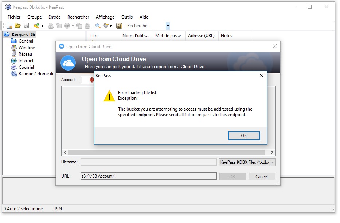Image resolution: width=340 pixels, height=223 pixels.
Task: Sort by the Mot de passe column header
Action: 169,36
